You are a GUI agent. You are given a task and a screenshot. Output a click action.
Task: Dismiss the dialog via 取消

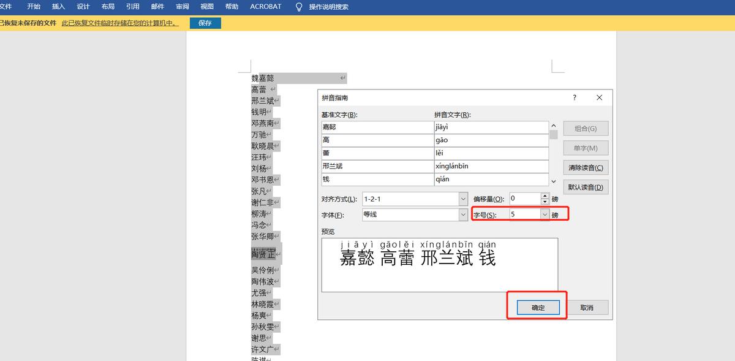[x=587, y=307]
